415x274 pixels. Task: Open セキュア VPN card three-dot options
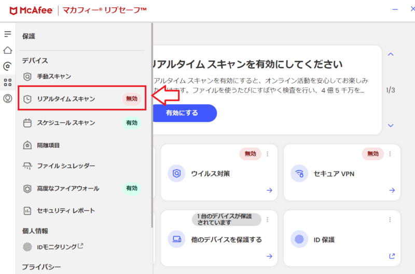(x=390, y=154)
